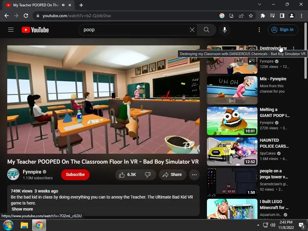Open people on a jenga tower thumbnail

pyautogui.click(x=232, y=182)
